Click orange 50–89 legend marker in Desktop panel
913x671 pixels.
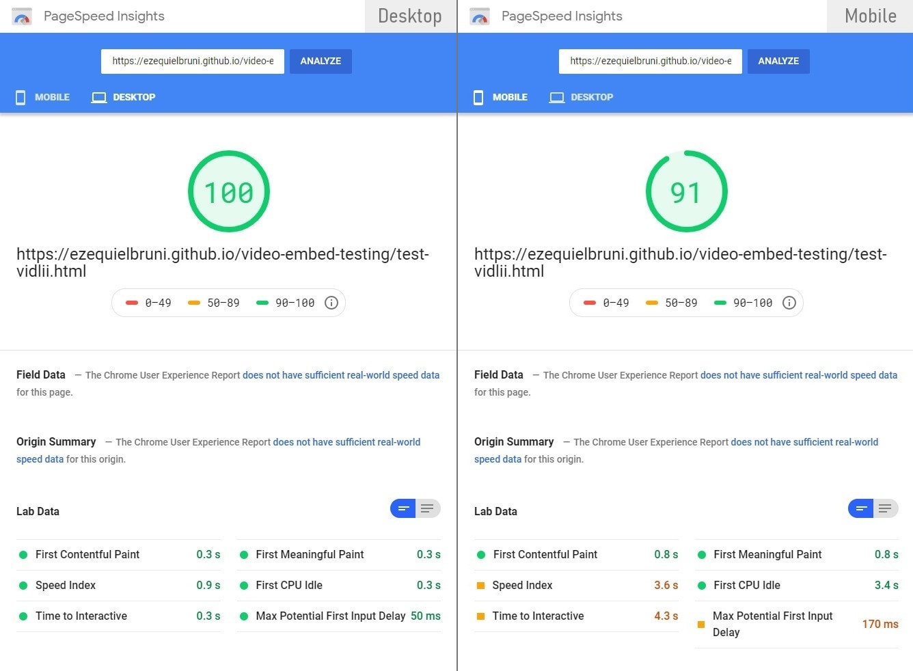[194, 303]
